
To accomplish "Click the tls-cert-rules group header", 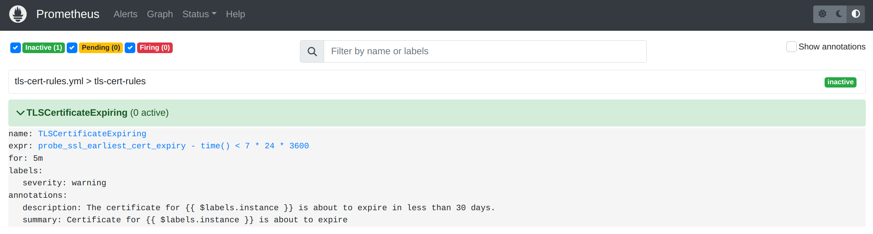I will [80, 81].
